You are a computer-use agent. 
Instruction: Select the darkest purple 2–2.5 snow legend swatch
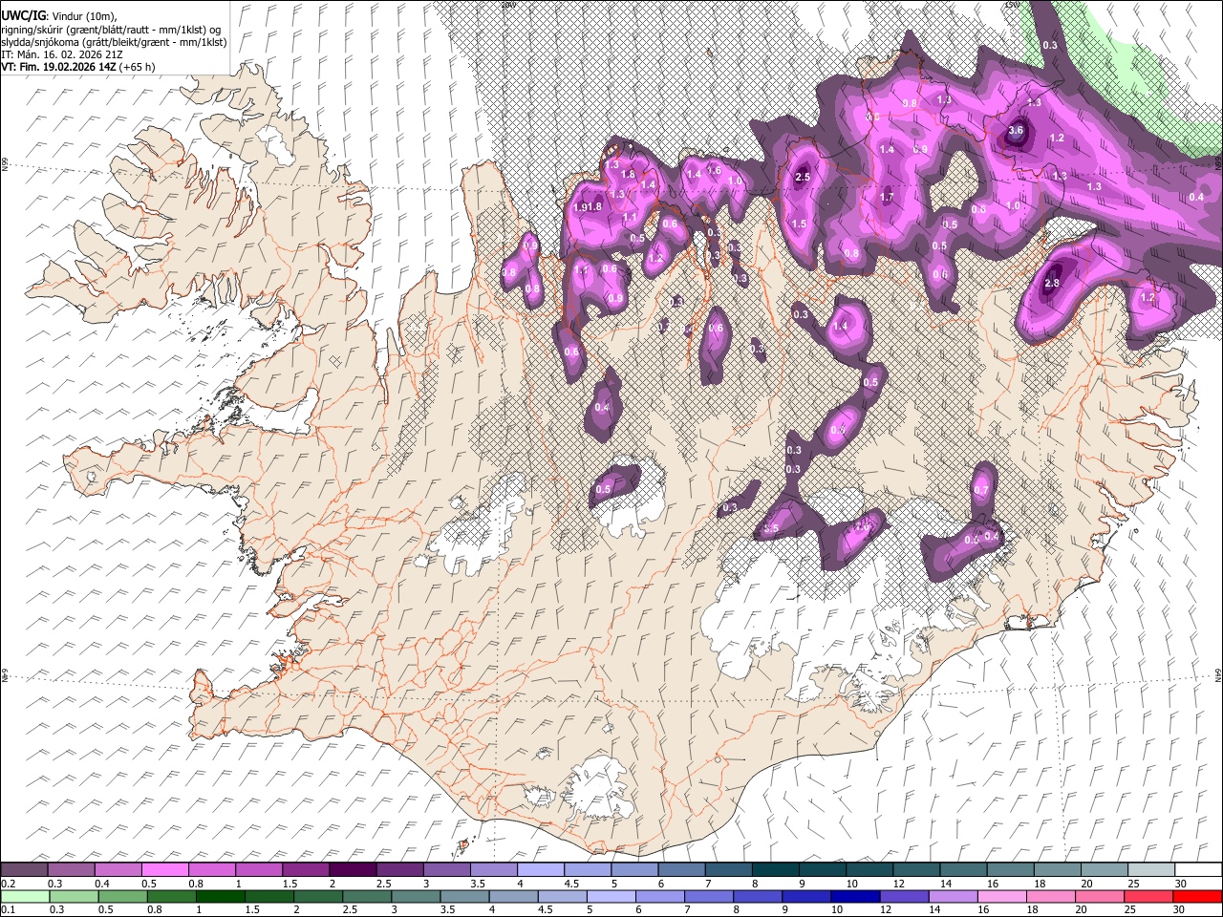coord(353,869)
